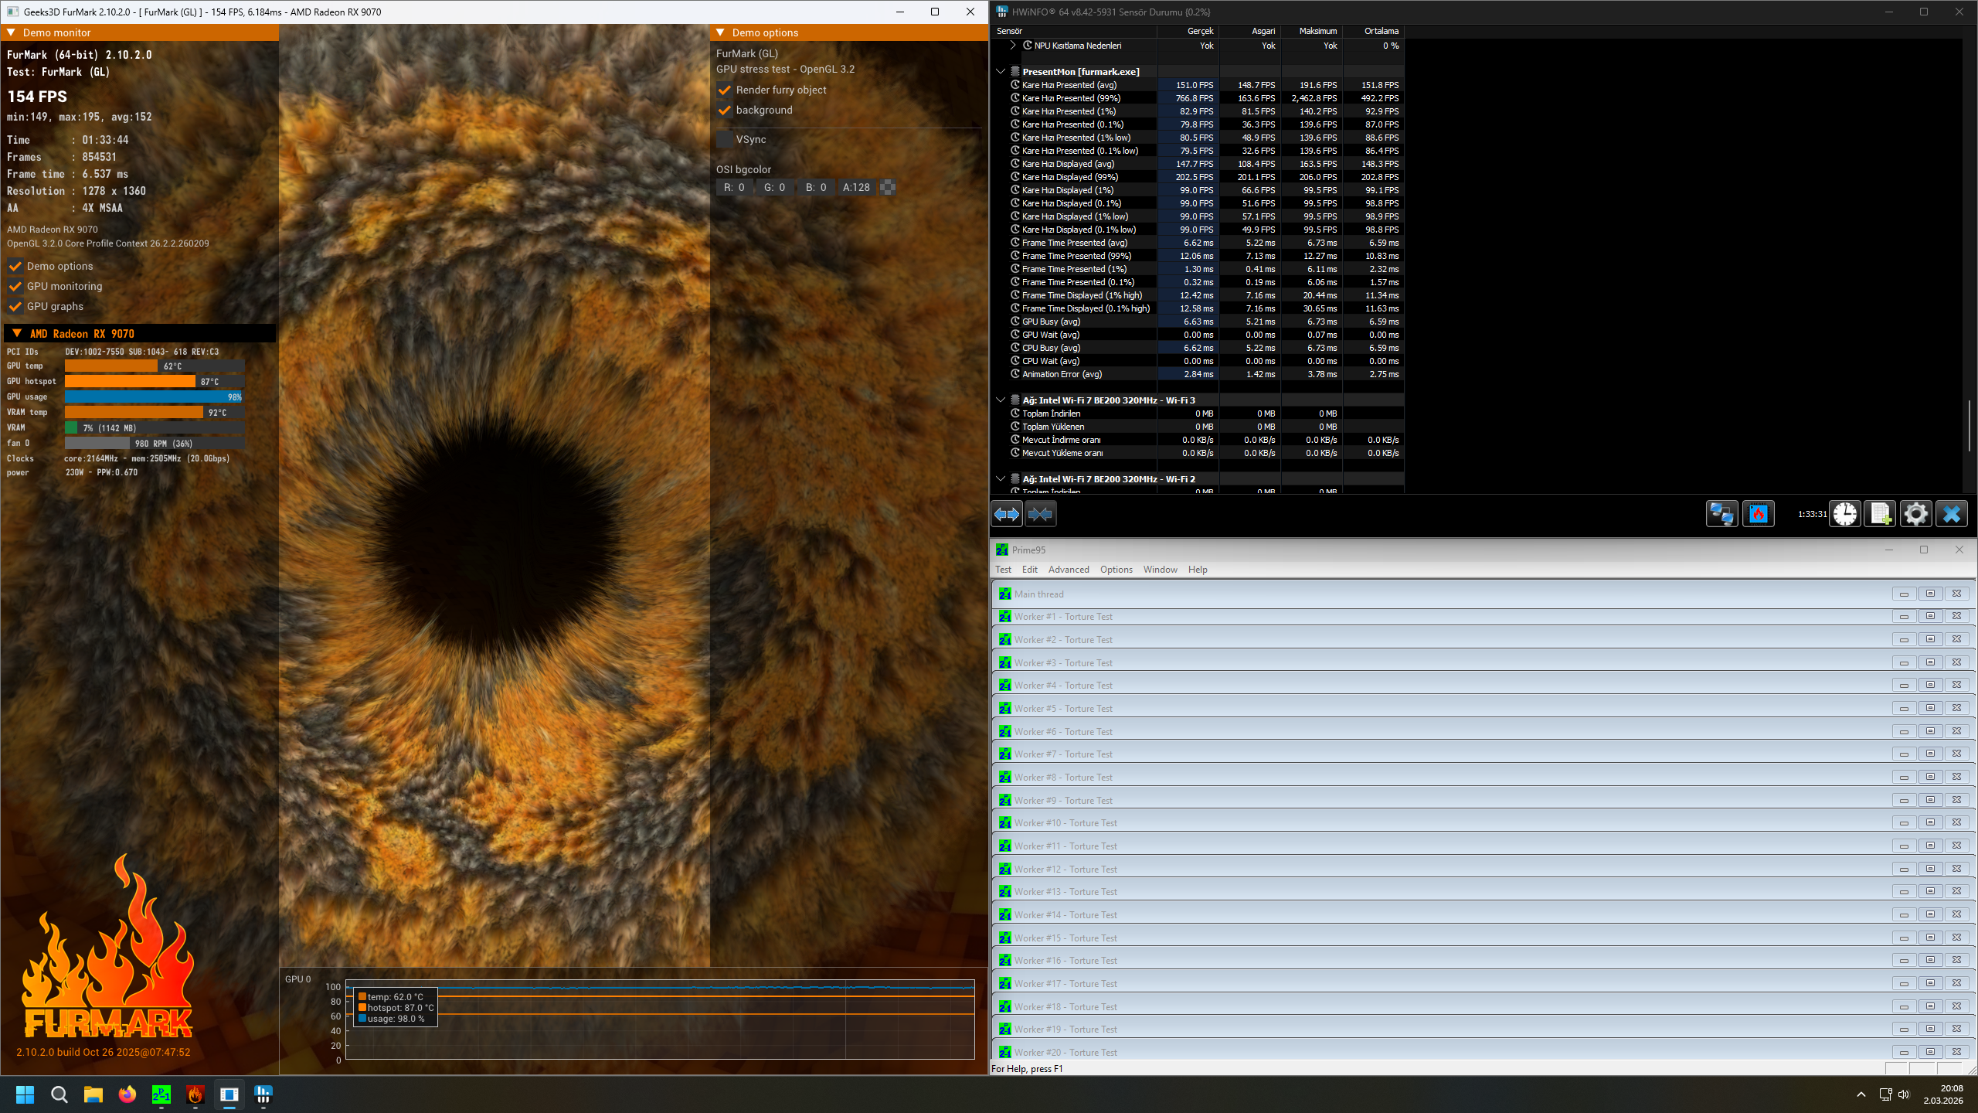Launch Firefox from the taskbar

tap(127, 1094)
